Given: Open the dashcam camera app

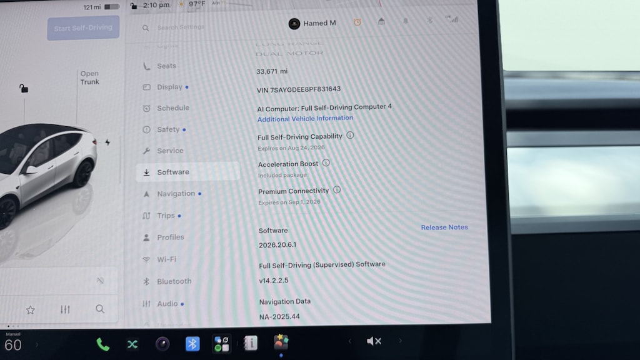Looking at the screenshot, I should coord(162,344).
